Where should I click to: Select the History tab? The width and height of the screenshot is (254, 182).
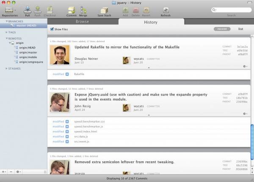(151, 22)
